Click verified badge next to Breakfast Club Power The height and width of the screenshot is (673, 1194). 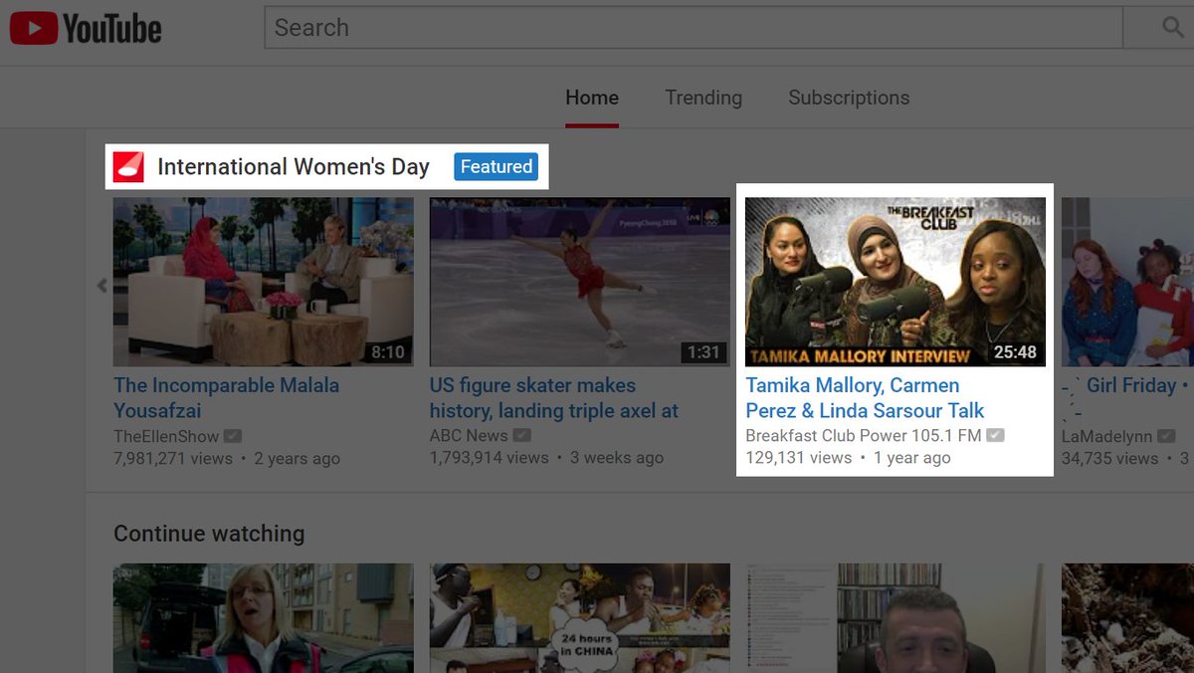click(996, 436)
